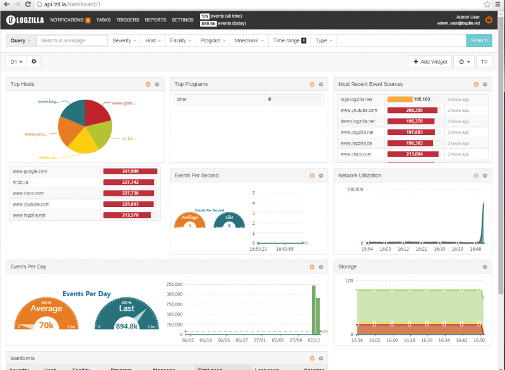This screenshot has width=505, height=370.
Task: Expand the D1 dashboard selector
Action: [16, 61]
